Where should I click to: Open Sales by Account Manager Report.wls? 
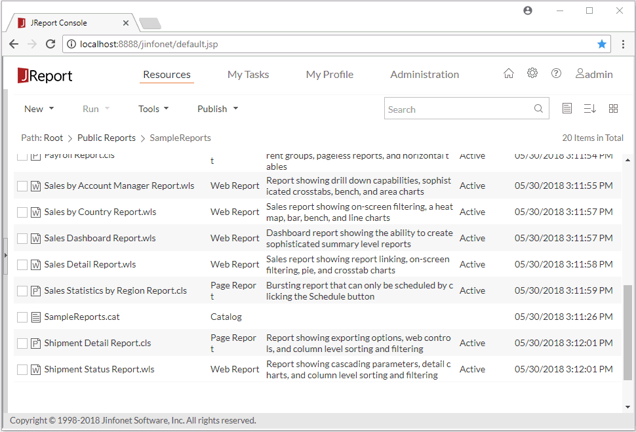(119, 186)
